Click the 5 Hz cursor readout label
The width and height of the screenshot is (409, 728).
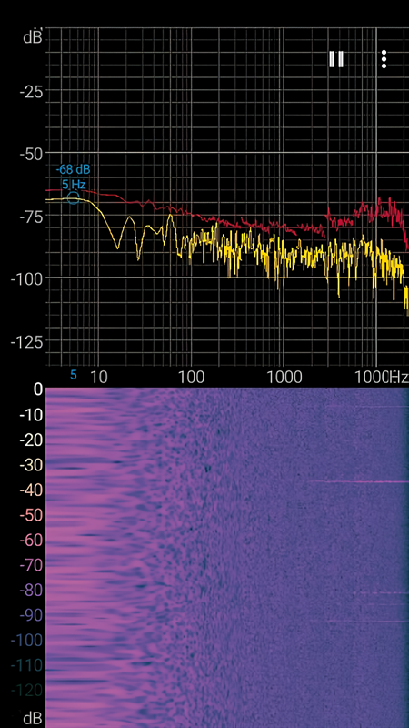coord(74,185)
